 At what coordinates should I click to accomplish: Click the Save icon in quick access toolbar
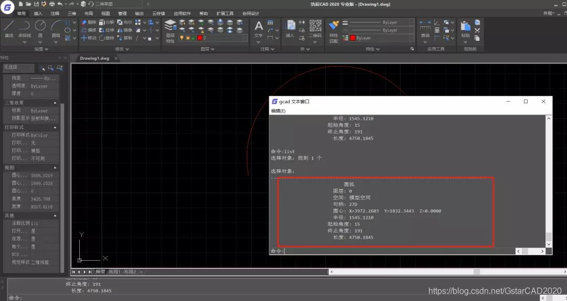(x=36, y=4)
